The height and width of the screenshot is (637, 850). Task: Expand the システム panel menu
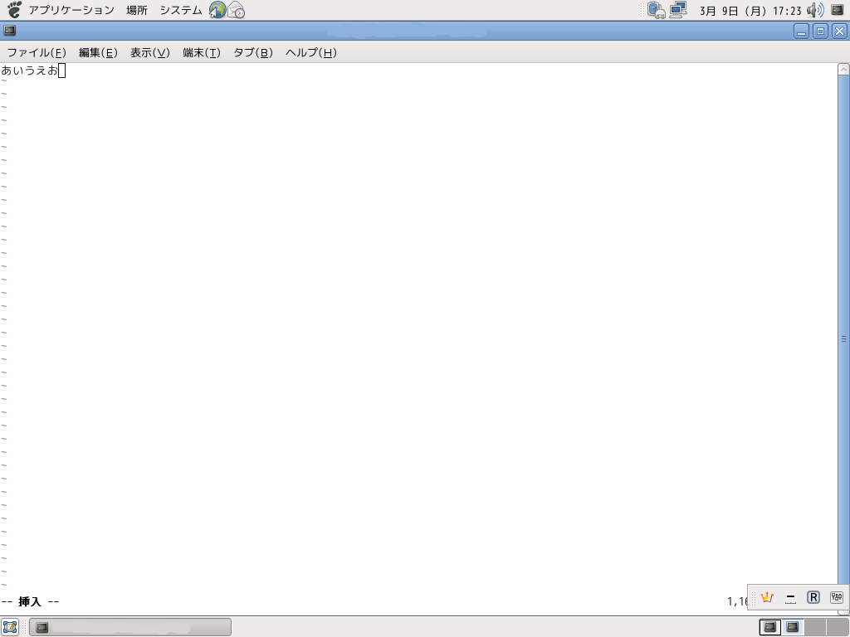point(180,10)
